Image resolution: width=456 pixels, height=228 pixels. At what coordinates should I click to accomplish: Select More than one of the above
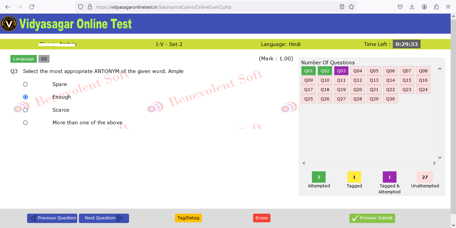coord(25,123)
